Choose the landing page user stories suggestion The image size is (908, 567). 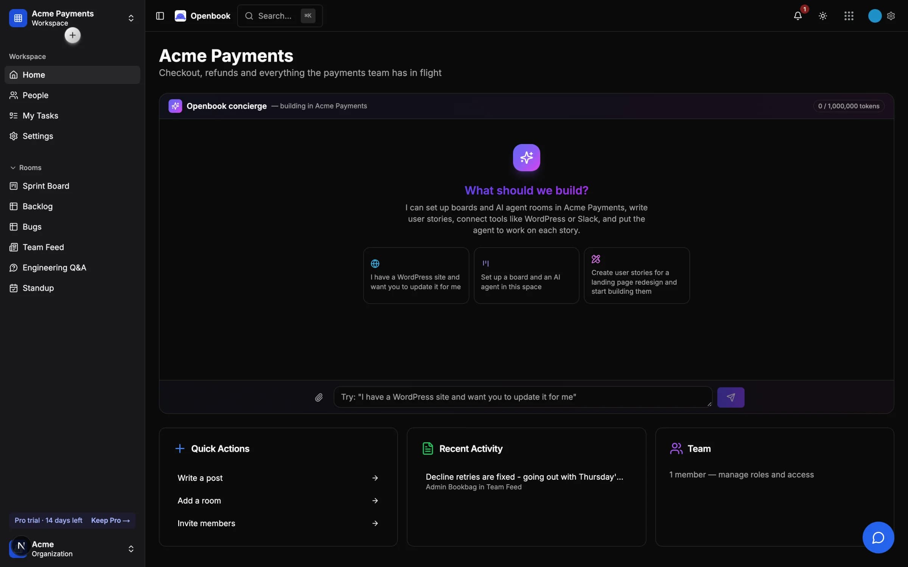click(637, 276)
